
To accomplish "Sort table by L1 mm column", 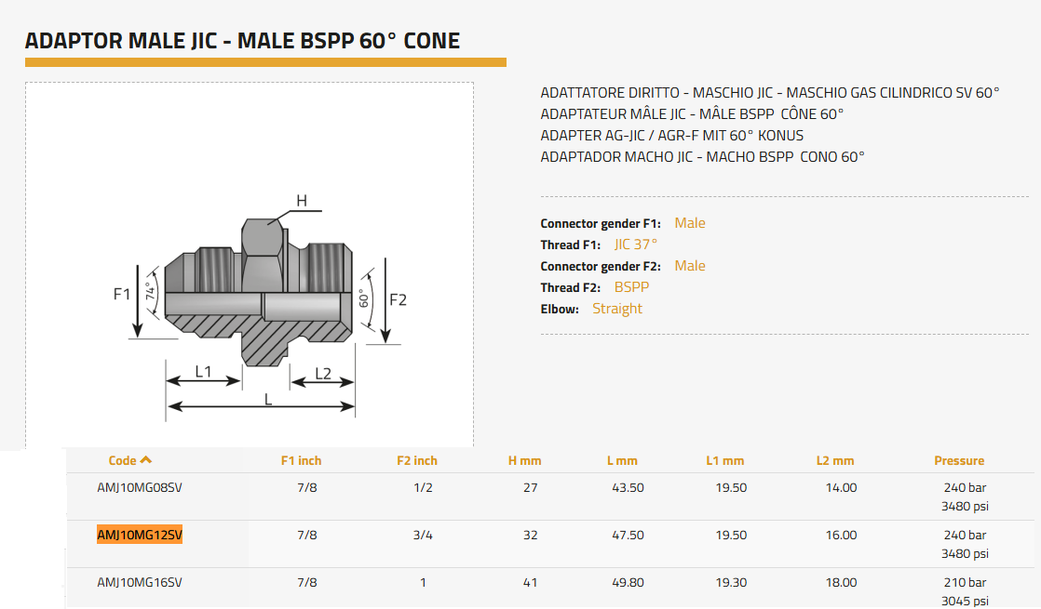I will (724, 460).
